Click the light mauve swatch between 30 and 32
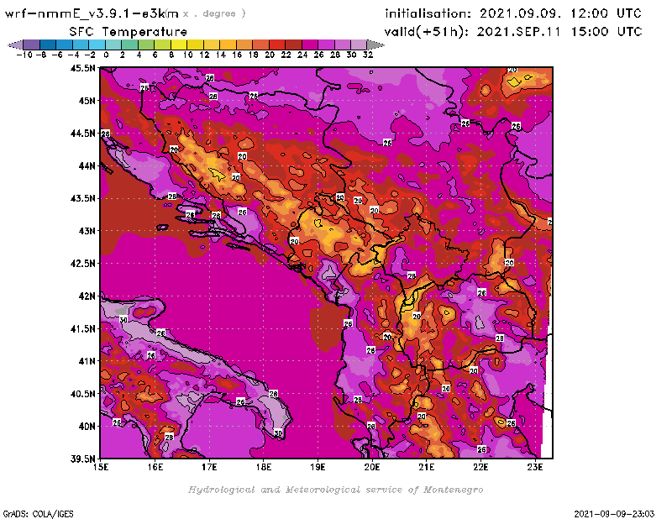This screenshot has width=672, height=519. [359, 45]
